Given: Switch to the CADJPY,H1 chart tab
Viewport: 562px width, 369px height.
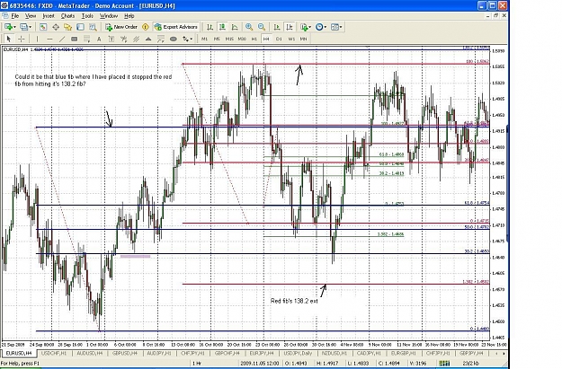Looking at the screenshot, I should (x=368, y=353).
